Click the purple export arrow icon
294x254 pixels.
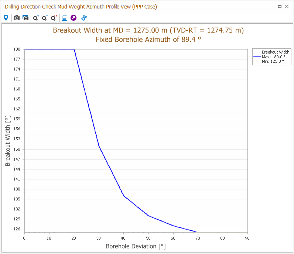(73, 18)
